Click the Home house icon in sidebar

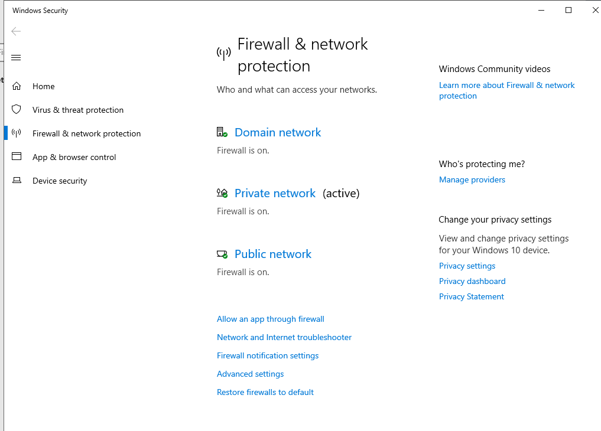pos(17,86)
